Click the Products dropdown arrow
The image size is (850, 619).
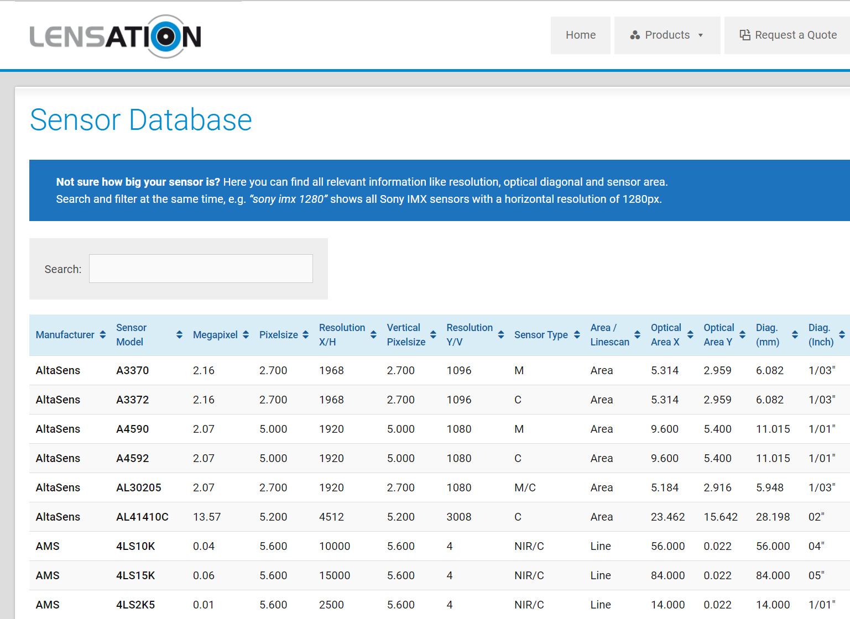coord(701,35)
